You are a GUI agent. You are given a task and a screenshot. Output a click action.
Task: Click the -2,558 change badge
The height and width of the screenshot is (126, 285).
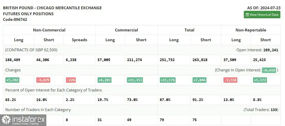click(230, 80)
